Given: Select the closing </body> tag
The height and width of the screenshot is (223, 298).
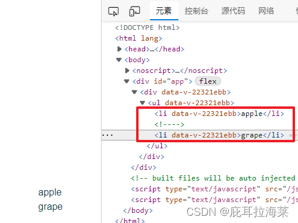Looking at the screenshot, I should pos(138,210).
